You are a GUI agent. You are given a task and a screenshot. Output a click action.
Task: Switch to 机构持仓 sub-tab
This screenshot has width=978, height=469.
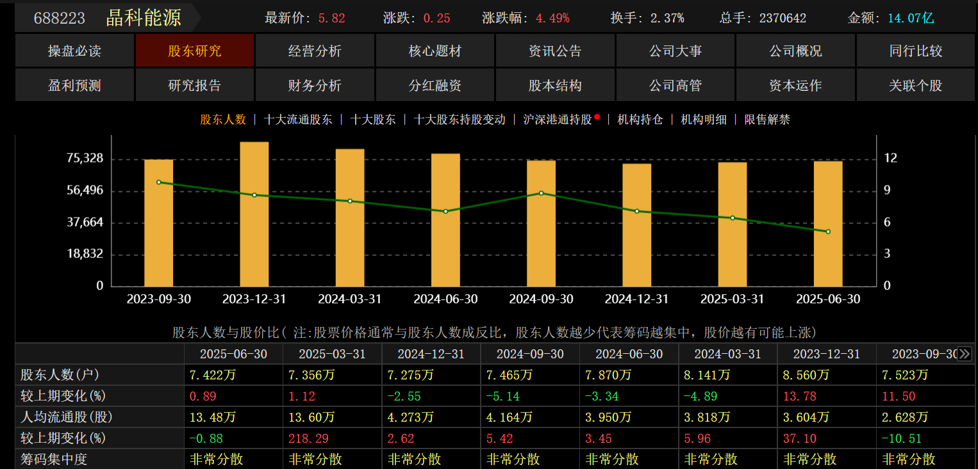640,120
